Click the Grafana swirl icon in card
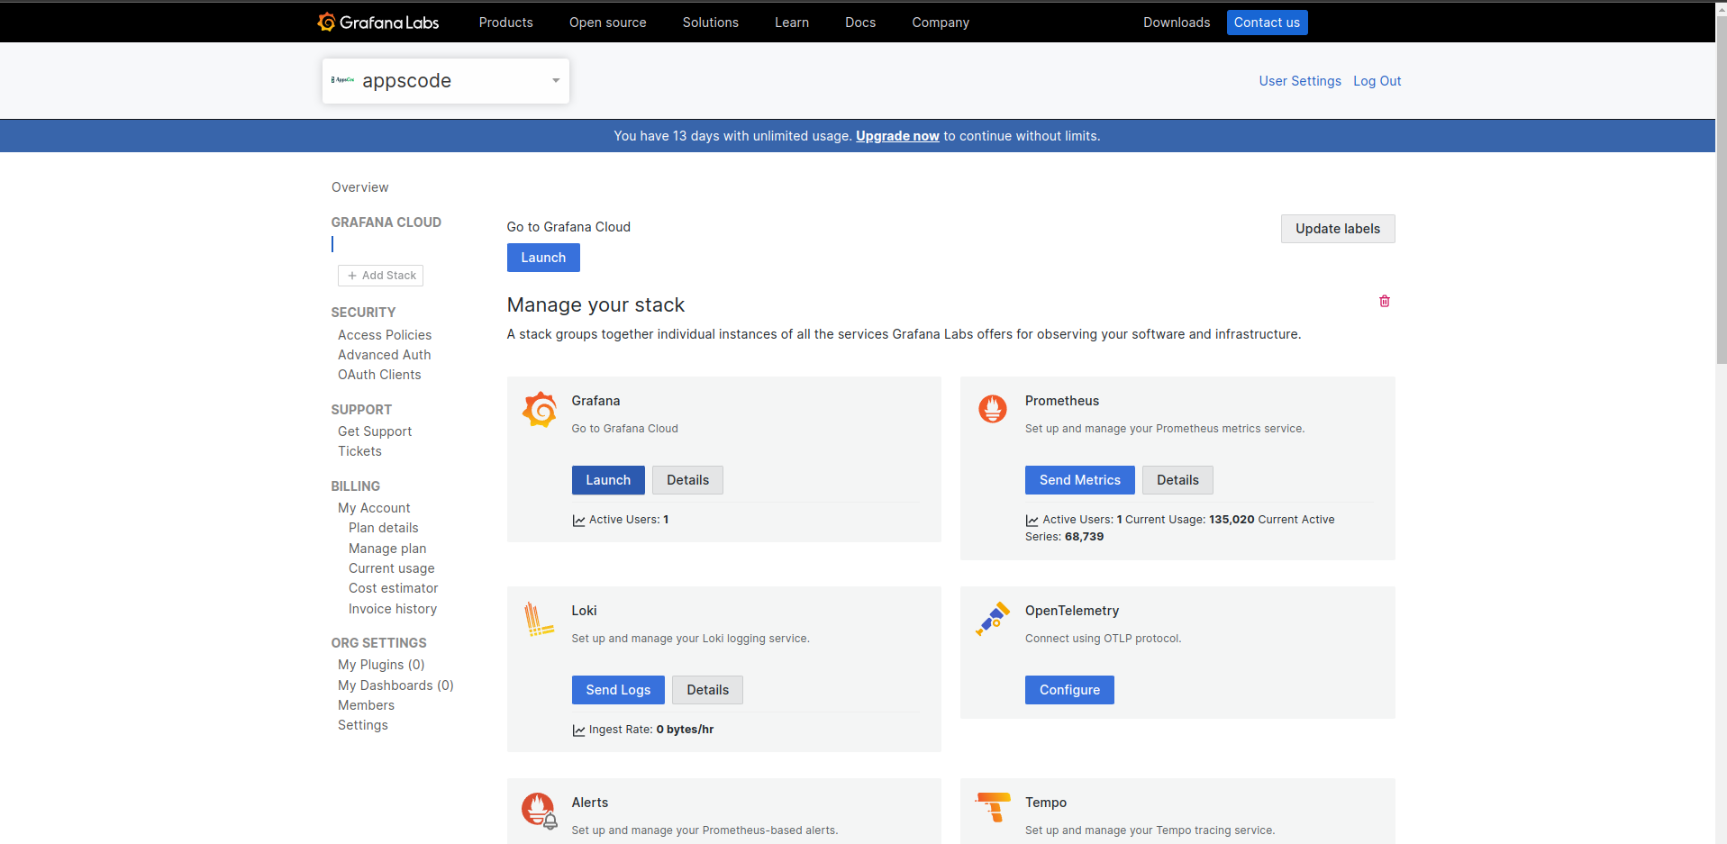This screenshot has height=844, width=1727. click(540, 410)
